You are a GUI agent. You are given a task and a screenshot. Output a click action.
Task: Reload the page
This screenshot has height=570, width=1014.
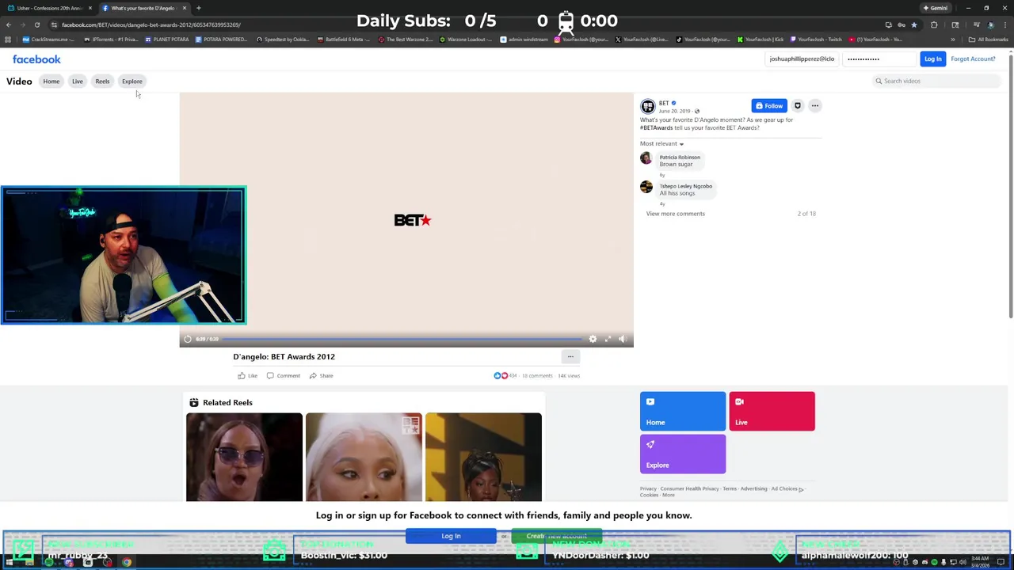(36, 25)
